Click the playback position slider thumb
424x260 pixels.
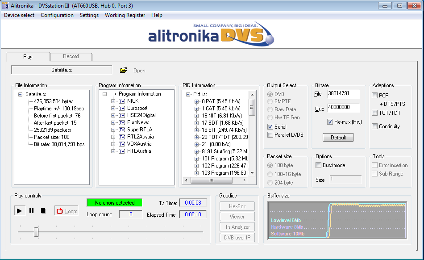click(x=36, y=232)
